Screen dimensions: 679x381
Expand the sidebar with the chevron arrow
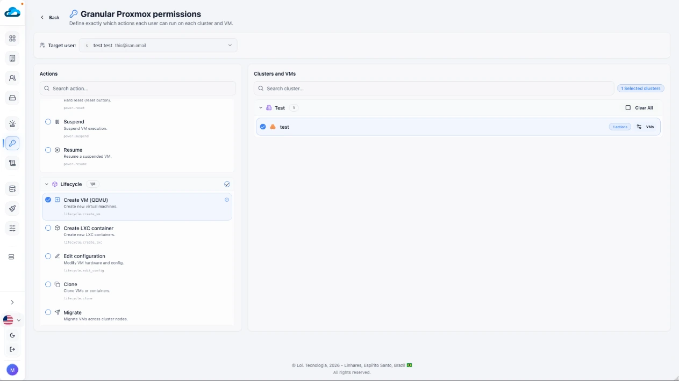12,303
